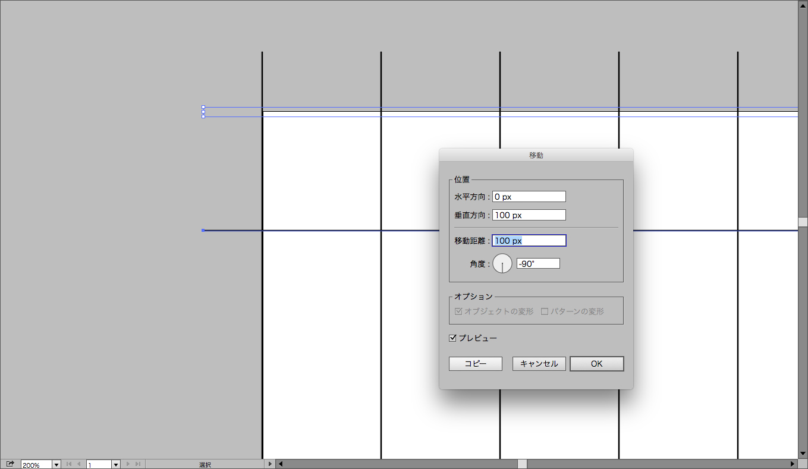The width and height of the screenshot is (808, 469).
Task: Go to last artboard navigation arrow
Action: point(138,464)
